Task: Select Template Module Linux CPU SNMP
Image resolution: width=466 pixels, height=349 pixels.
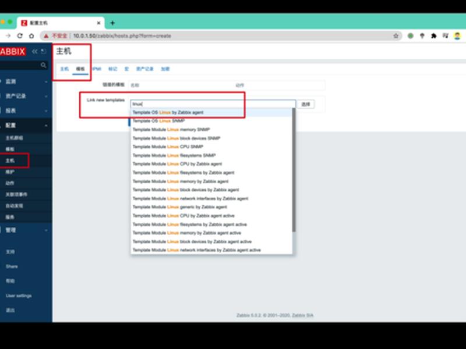Action: [211, 147]
